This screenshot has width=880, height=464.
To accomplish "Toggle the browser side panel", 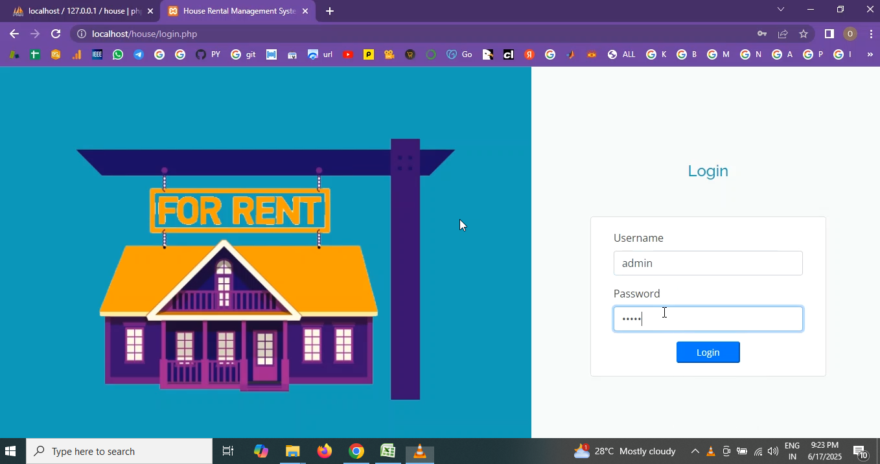I will [829, 34].
